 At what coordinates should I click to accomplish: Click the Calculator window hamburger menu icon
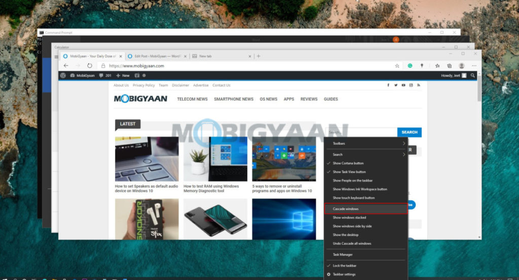[x=56, y=57]
